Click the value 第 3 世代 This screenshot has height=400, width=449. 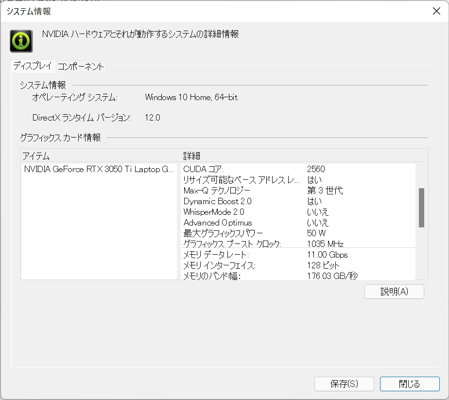pyautogui.click(x=325, y=191)
